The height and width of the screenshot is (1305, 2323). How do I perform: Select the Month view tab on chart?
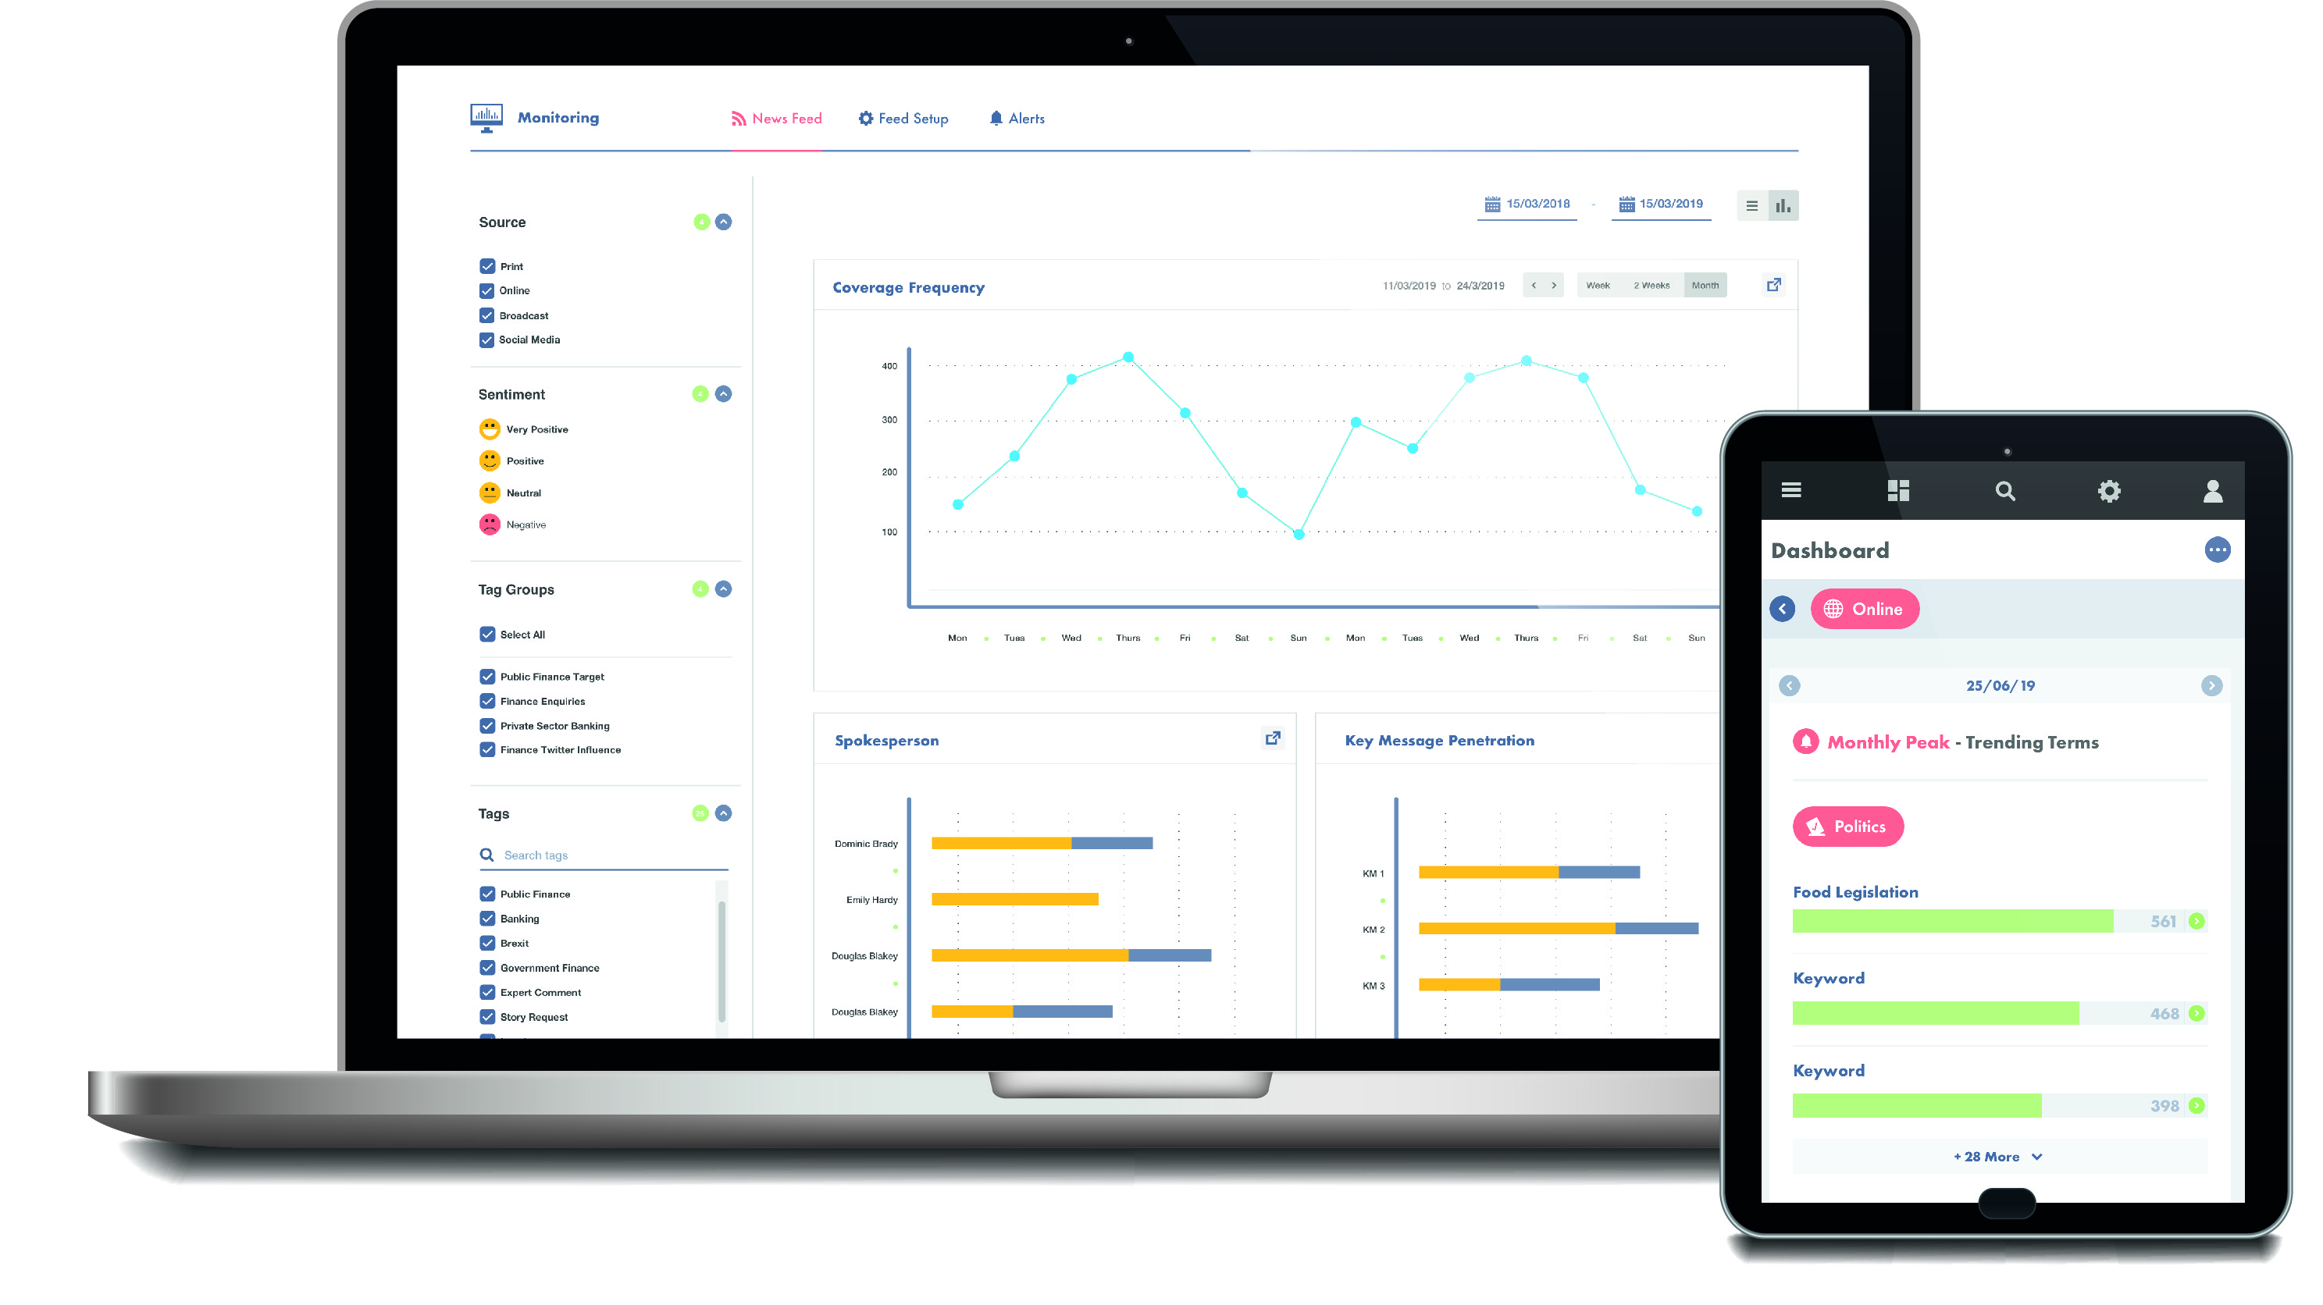point(1704,284)
